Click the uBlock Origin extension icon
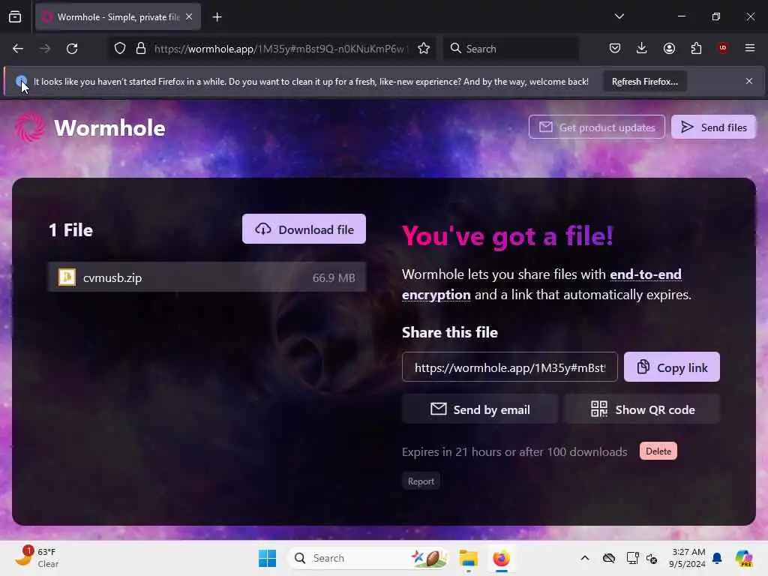768x576 pixels. tap(723, 48)
